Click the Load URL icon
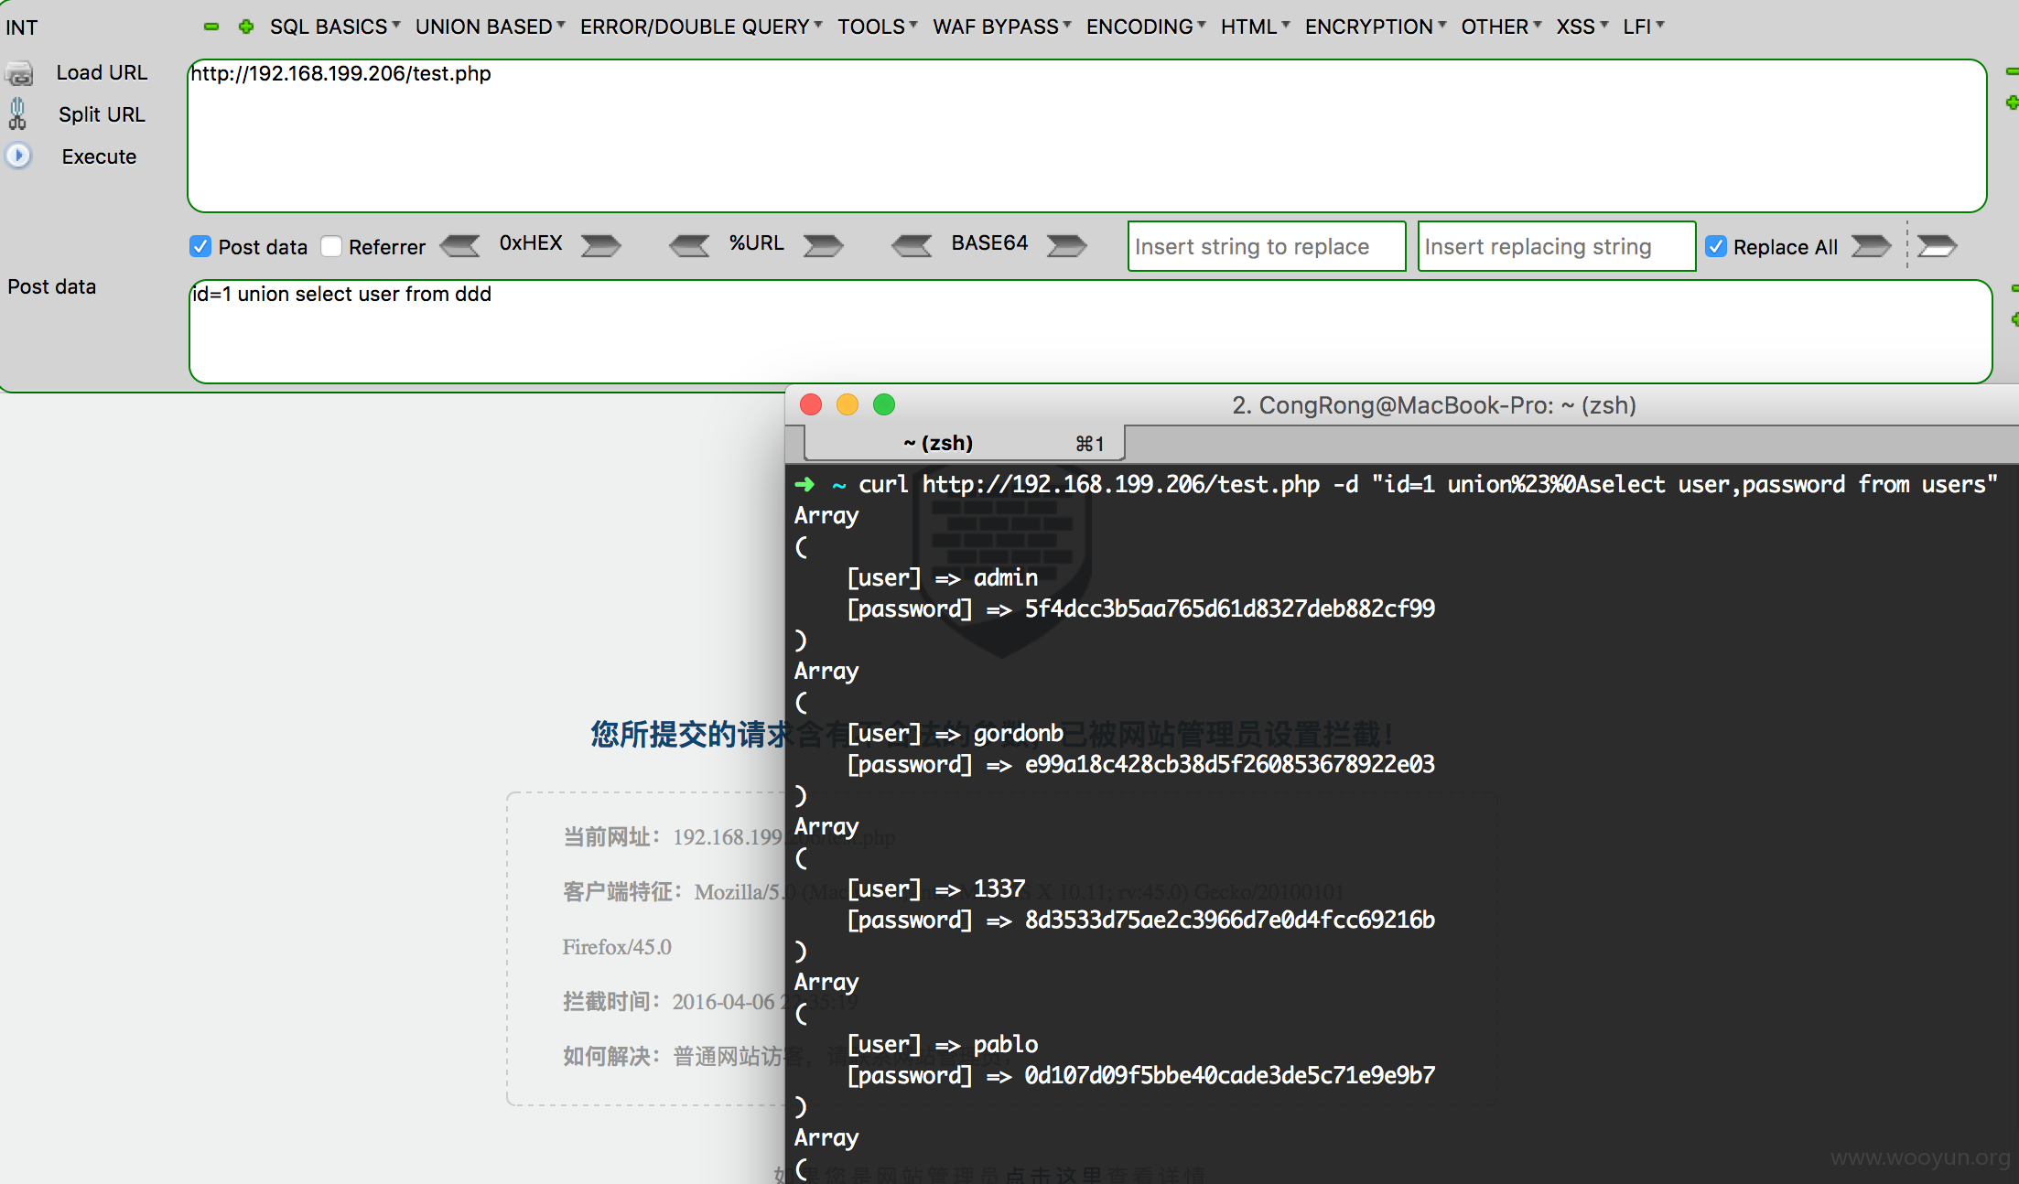Image resolution: width=2019 pixels, height=1184 pixels. pyautogui.click(x=19, y=73)
